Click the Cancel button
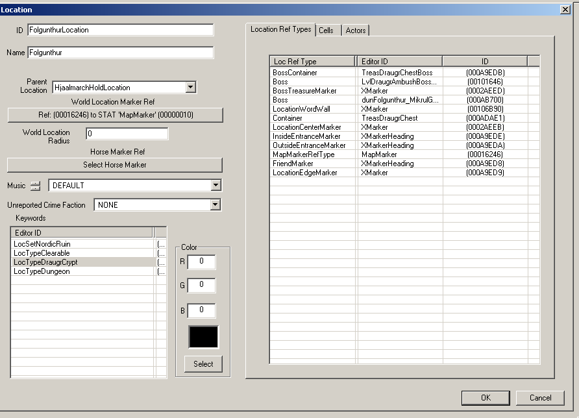Screen dimensions: 579x418 tap(540, 398)
